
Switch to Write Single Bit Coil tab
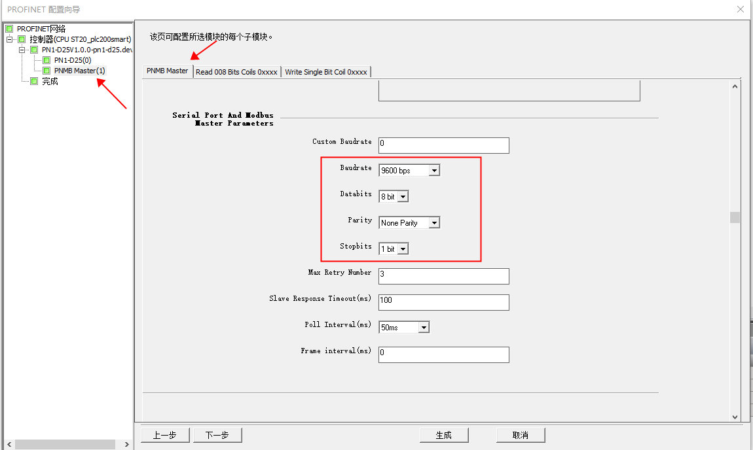click(x=325, y=72)
